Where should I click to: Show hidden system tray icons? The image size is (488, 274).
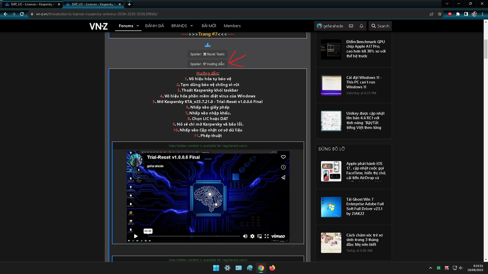[430, 268]
